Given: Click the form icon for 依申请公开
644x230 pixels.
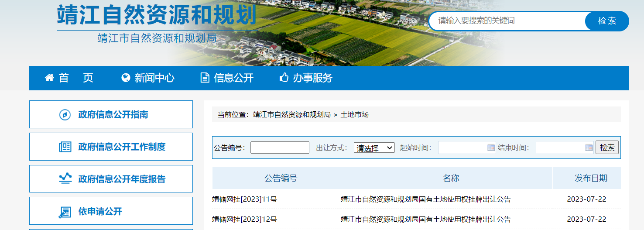Looking at the screenshot, I should (65, 212).
